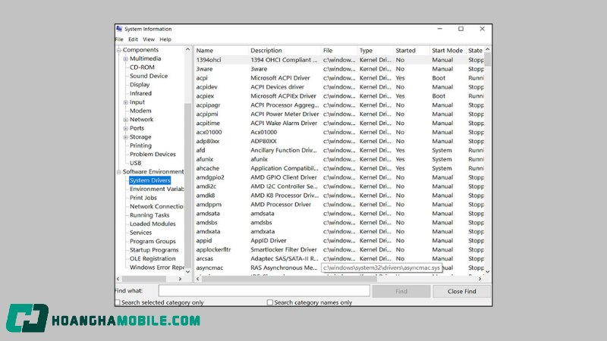Expand the Ports tree node
Viewport: 607px width, 341px height.
pyautogui.click(x=126, y=128)
